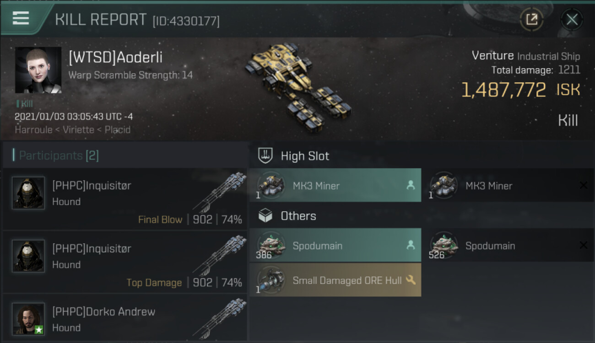
Task: Click the share kill report icon
Action: pos(531,19)
